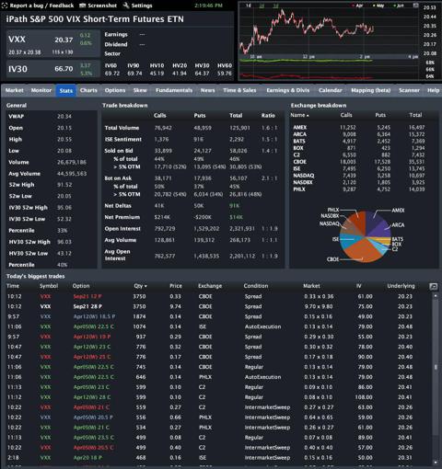
Task: Open Settings via the wrench icon
Action: [126, 6]
